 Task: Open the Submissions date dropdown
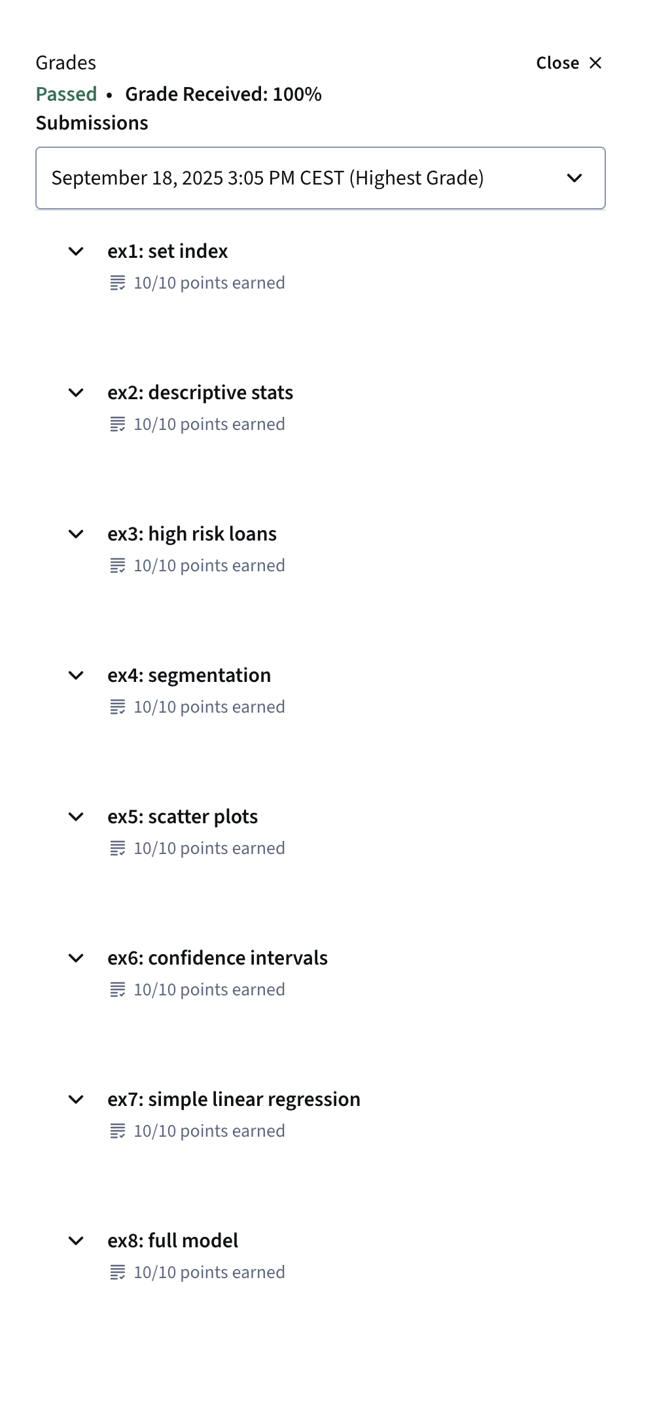pyautogui.click(x=321, y=178)
